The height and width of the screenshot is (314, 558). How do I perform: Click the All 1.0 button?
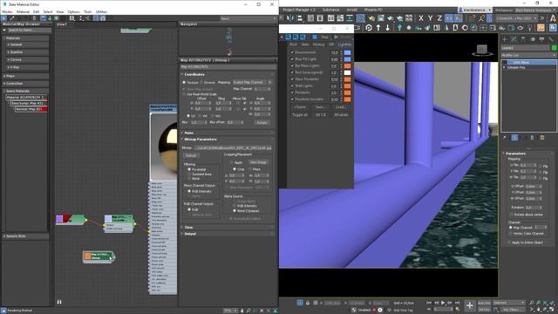321,115
